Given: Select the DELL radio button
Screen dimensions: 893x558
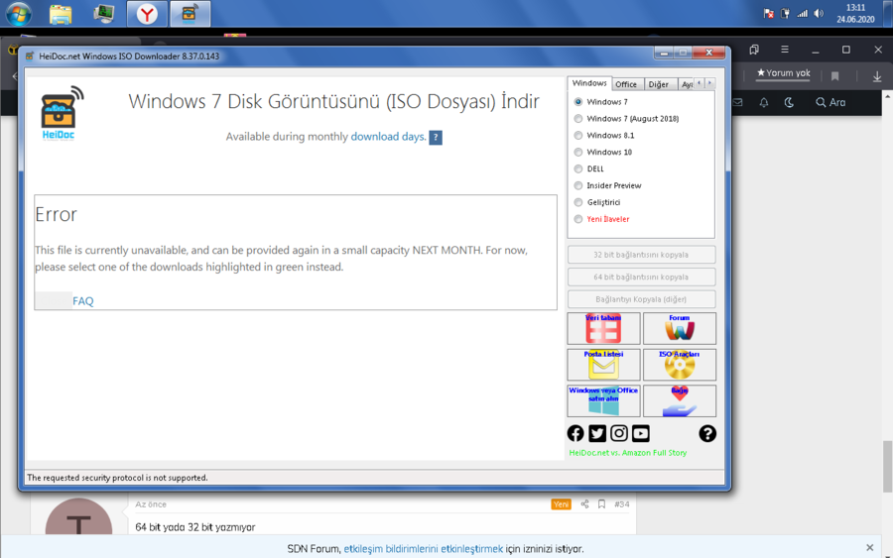Looking at the screenshot, I should (578, 168).
